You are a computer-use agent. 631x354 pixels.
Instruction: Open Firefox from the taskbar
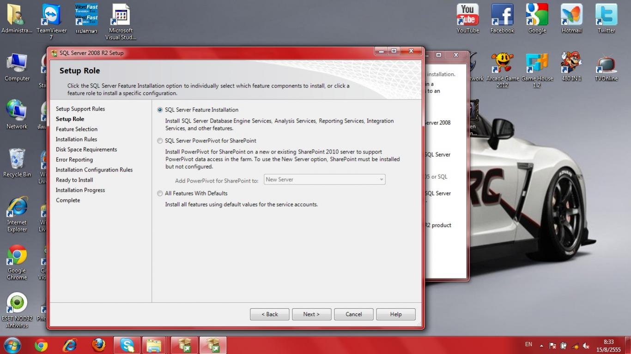pos(98,345)
